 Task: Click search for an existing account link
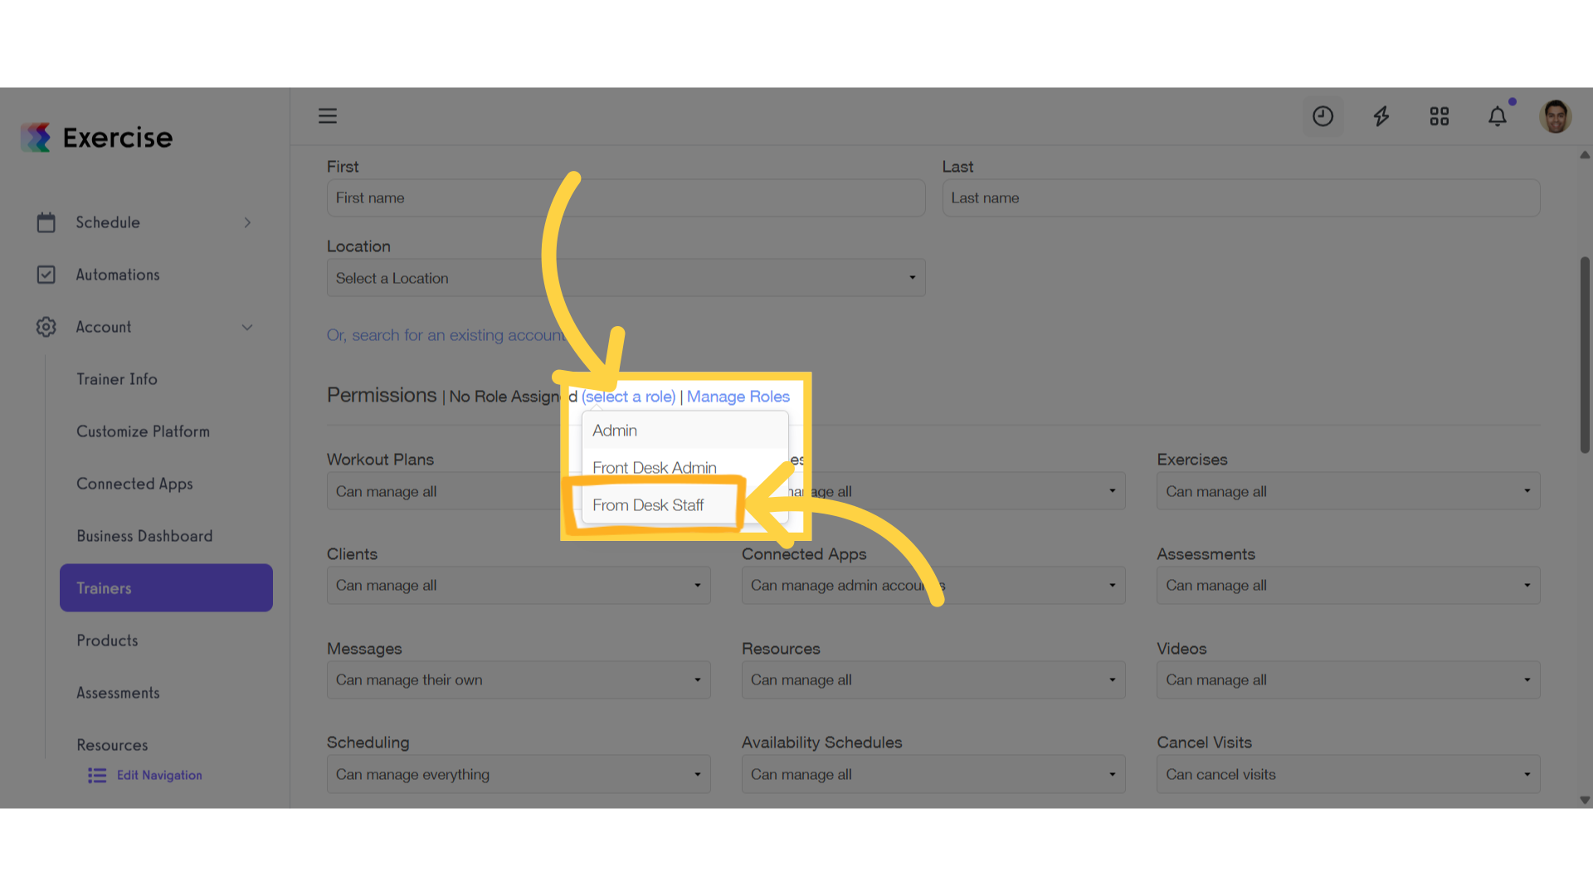446,335
